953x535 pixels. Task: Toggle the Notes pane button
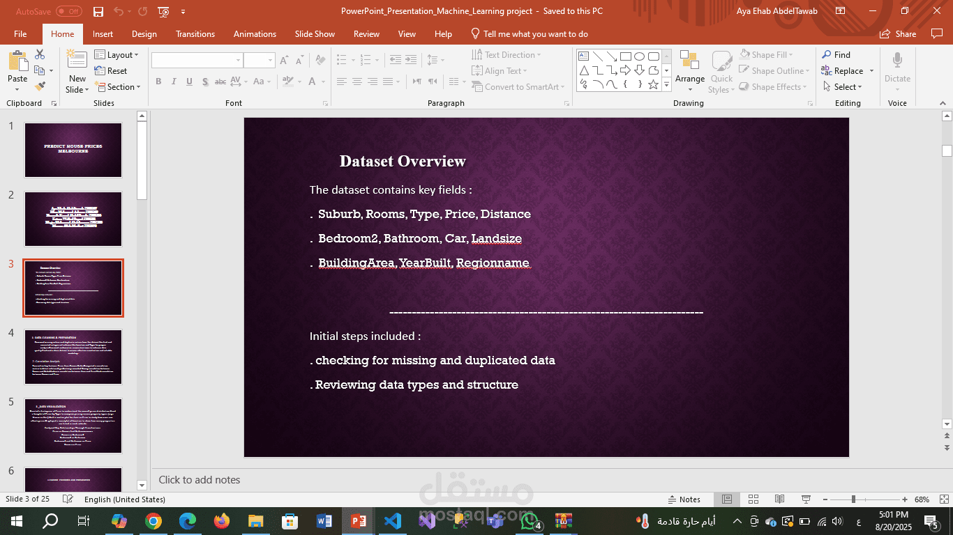(x=684, y=499)
